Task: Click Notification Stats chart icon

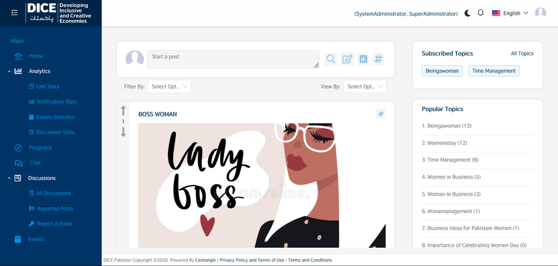Action: tap(31, 101)
